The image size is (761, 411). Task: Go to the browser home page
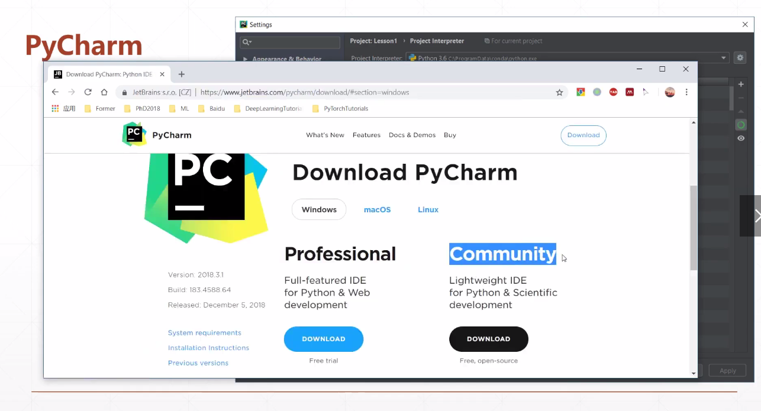[x=104, y=92]
